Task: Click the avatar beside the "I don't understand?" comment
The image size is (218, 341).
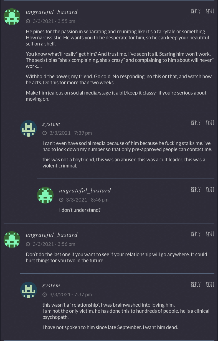Action: pos(45,195)
